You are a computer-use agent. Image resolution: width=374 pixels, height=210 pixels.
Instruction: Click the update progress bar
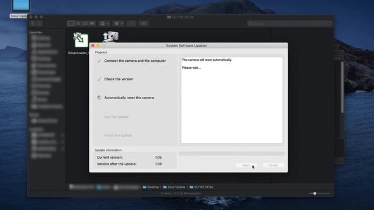(x=231, y=153)
